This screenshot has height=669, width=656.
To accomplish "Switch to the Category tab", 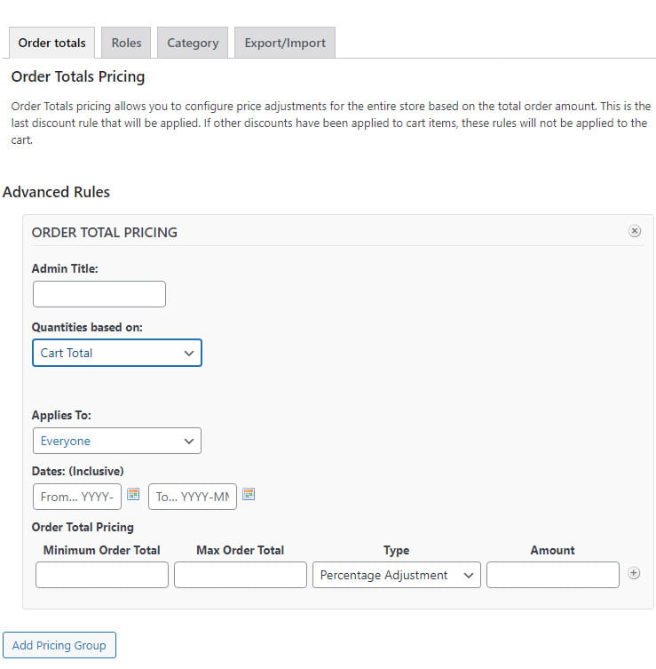I will click(193, 43).
